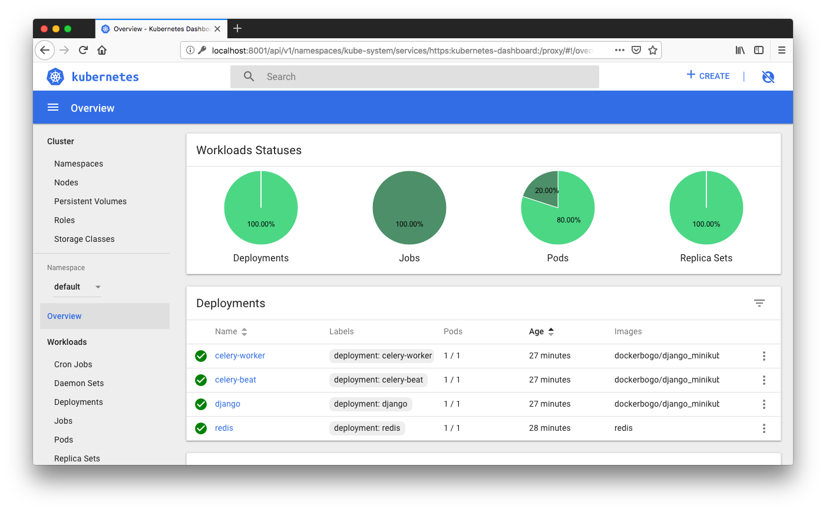The image size is (826, 512).
Task: Open Replica Sets in the sidebar
Action: click(77, 458)
